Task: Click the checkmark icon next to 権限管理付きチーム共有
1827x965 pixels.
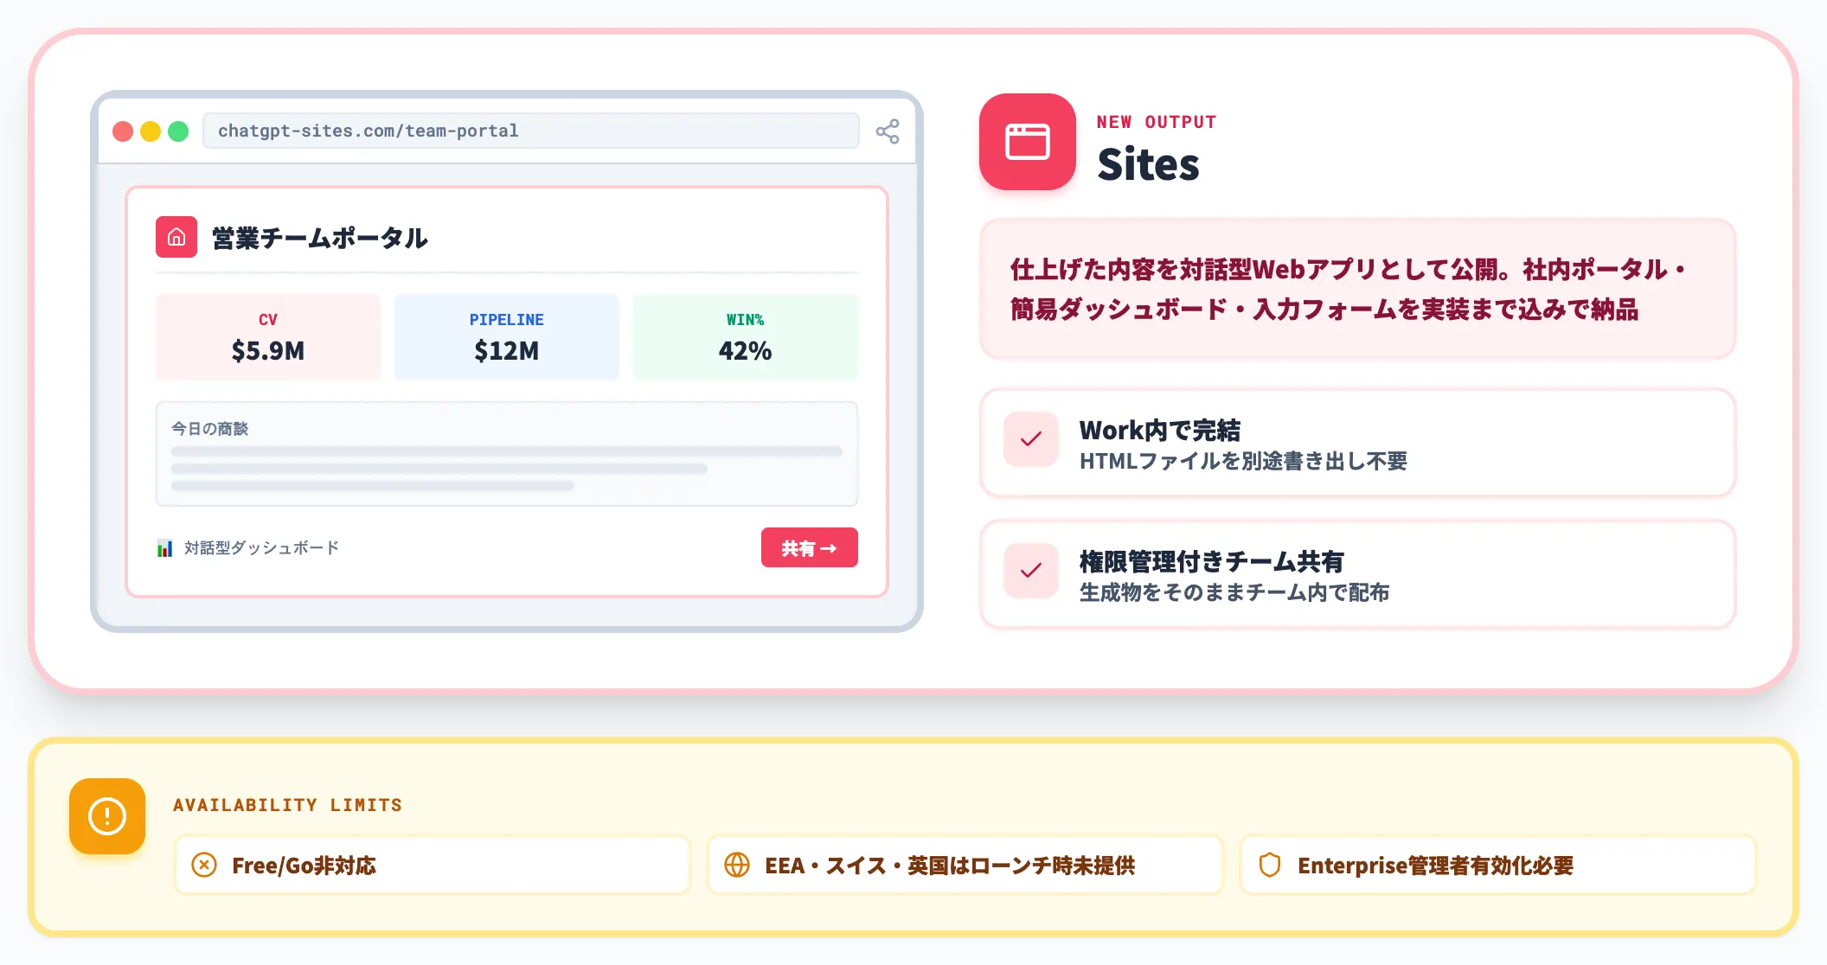Action: click(1031, 571)
